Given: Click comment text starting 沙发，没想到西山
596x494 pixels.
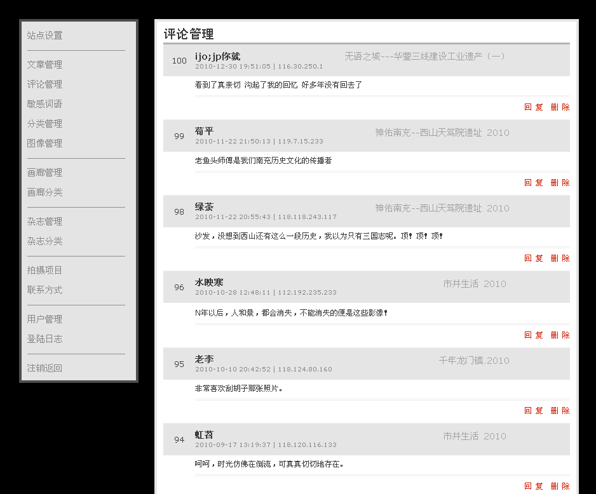Looking at the screenshot, I should (x=318, y=236).
